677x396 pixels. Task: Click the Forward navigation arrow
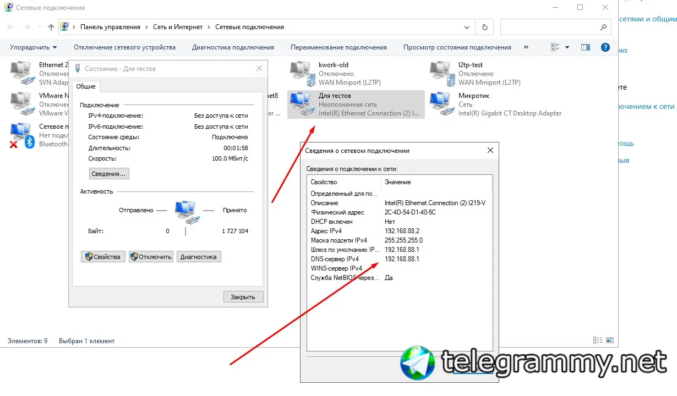(26, 27)
